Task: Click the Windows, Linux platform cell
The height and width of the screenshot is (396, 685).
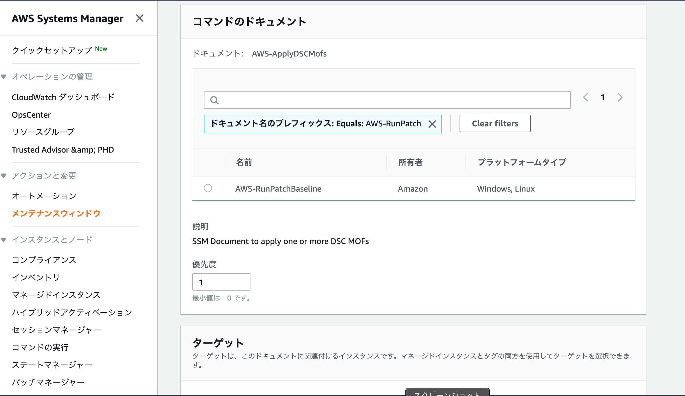Action: point(506,189)
